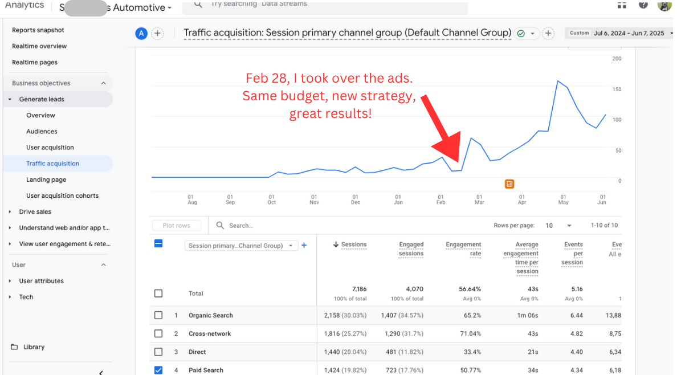The width and height of the screenshot is (677, 375).
Task: Toggle the header select-all checkbox
Action: point(158,244)
